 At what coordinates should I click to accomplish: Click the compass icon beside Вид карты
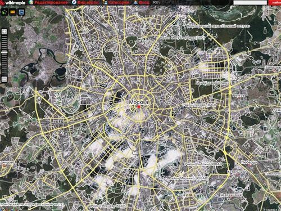(x=74, y=2)
